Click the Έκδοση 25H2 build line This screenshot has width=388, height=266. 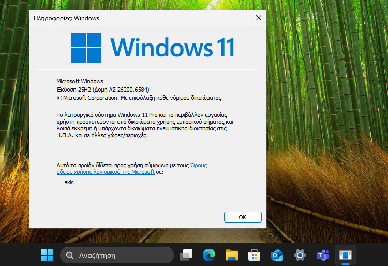tap(103, 90)
